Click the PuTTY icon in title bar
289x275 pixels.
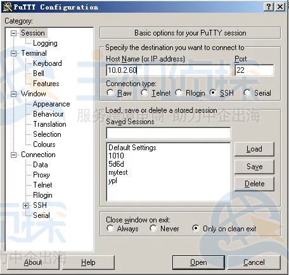pyautogui.click(x=8, y=7)
